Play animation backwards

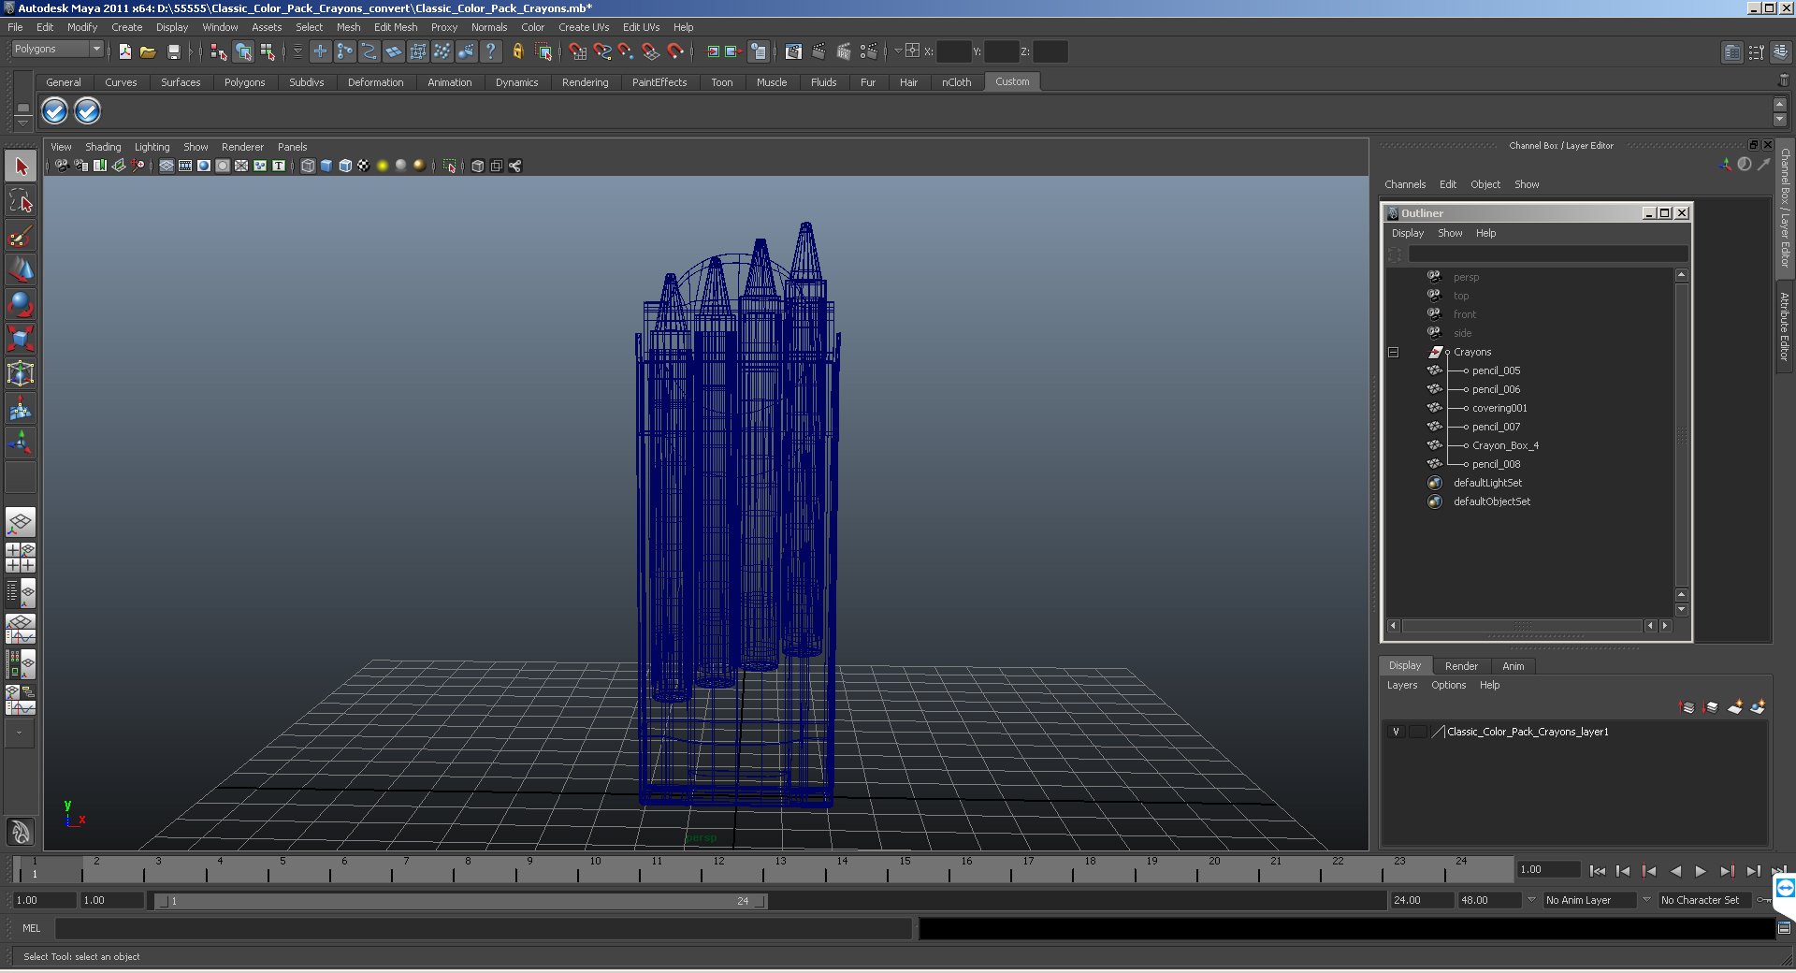(1675, 871)
